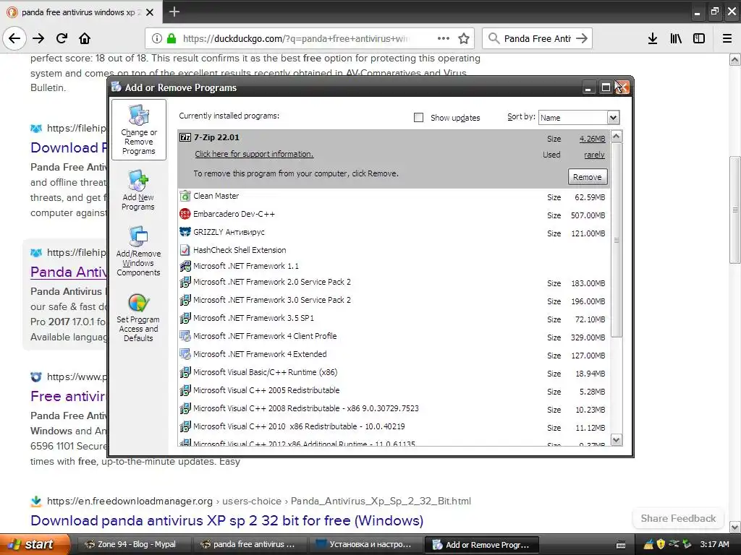Open the site information (i) icon

[157, 38]
